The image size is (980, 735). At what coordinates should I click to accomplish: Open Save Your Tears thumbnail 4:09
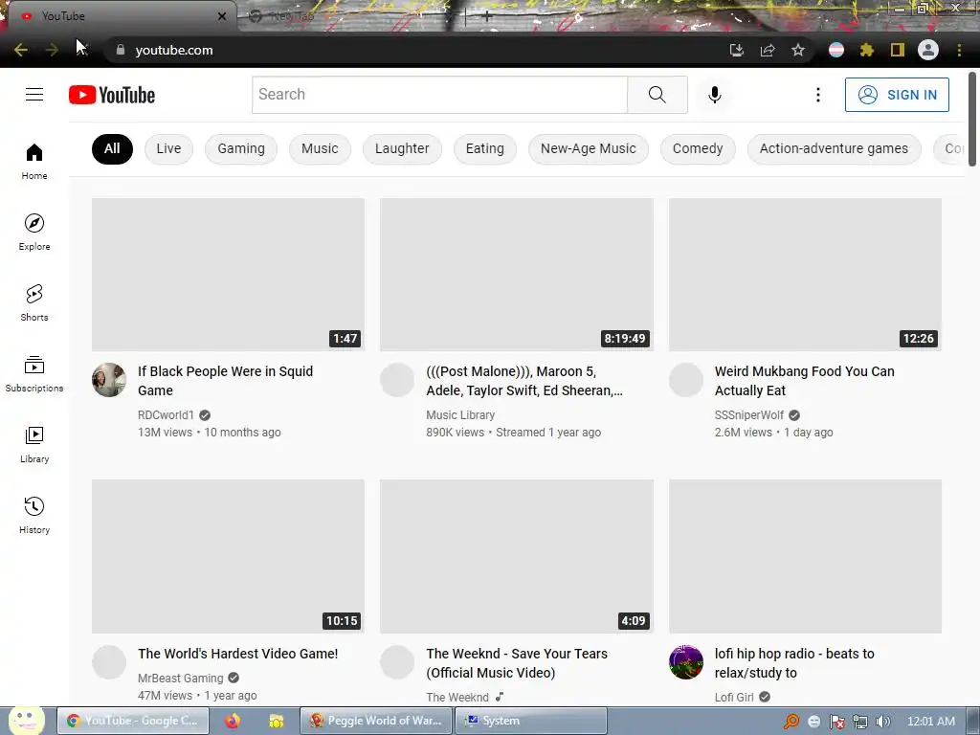[x=517, y=556]
